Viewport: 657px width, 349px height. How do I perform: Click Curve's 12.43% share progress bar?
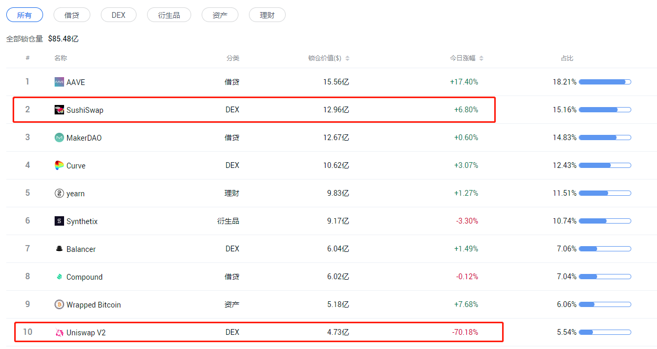(605, 165)
